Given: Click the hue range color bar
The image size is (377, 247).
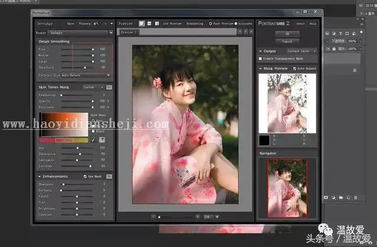Looking at the screenshot, I should pyautogui.click(x=64, y=140).
